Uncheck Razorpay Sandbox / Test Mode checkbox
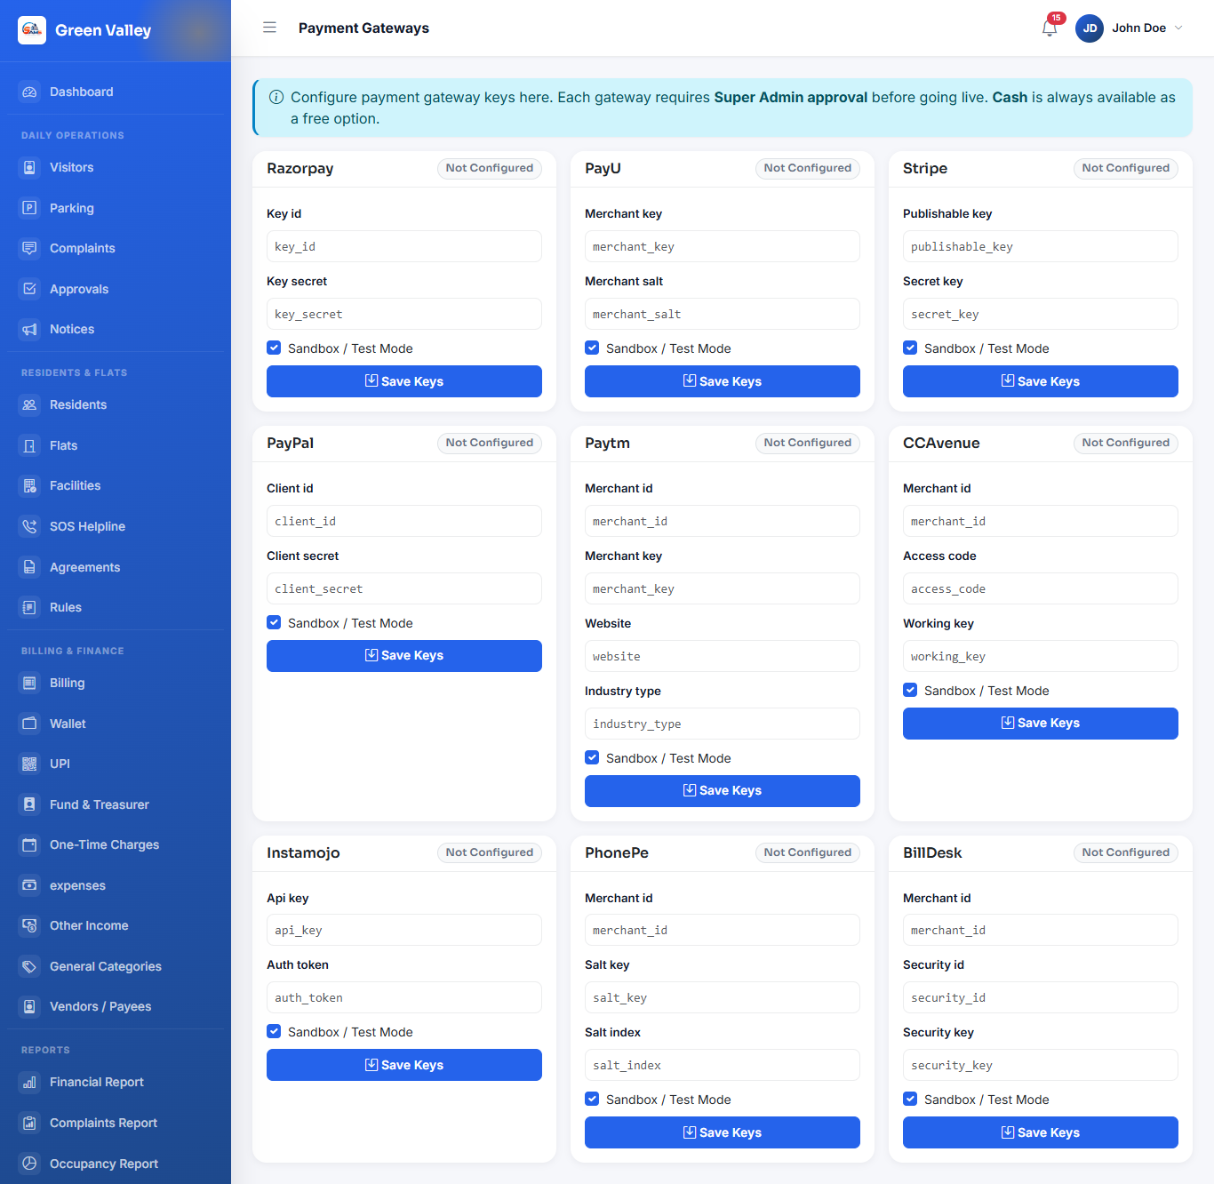Screen dimensions: 1214x1184 274,348
